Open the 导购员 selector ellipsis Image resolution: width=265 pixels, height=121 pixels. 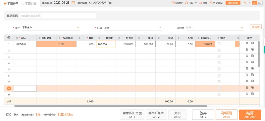(x=242, y=27)
